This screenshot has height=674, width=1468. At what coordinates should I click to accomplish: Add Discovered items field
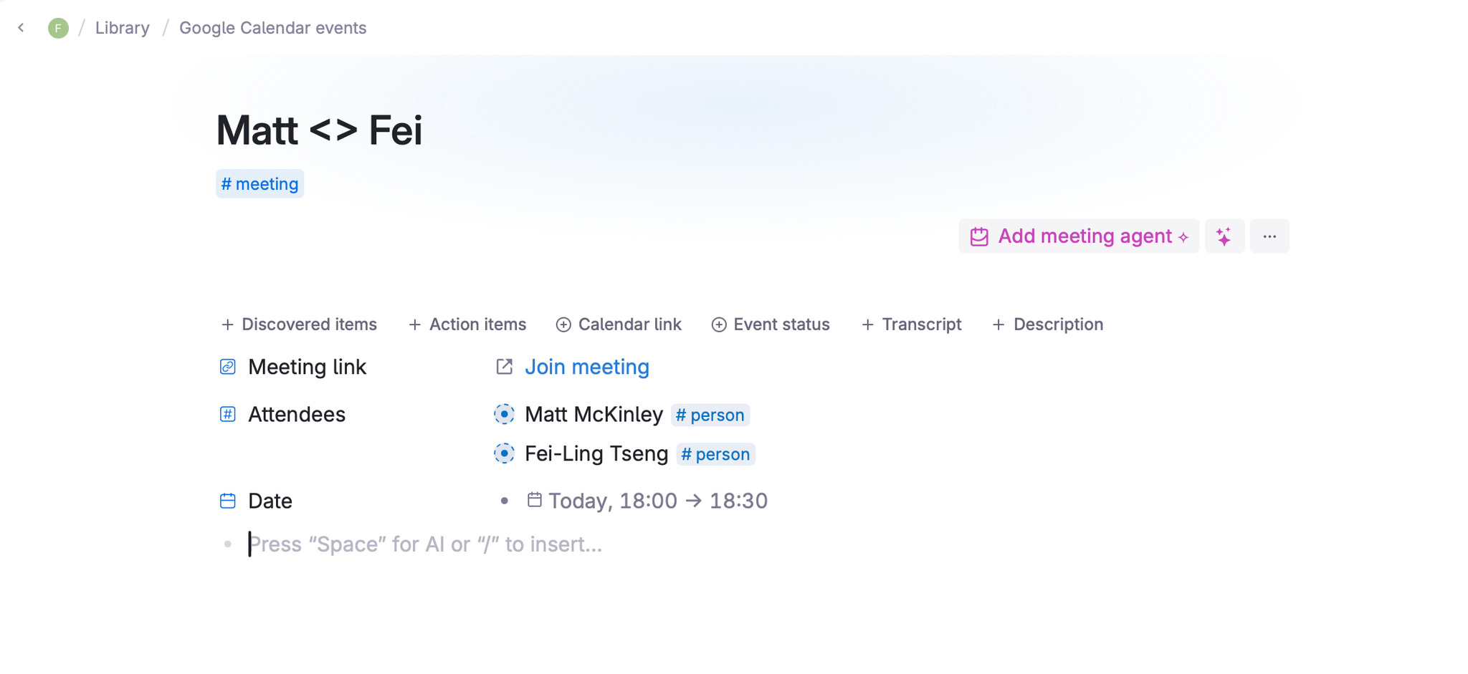pos(299,324)
